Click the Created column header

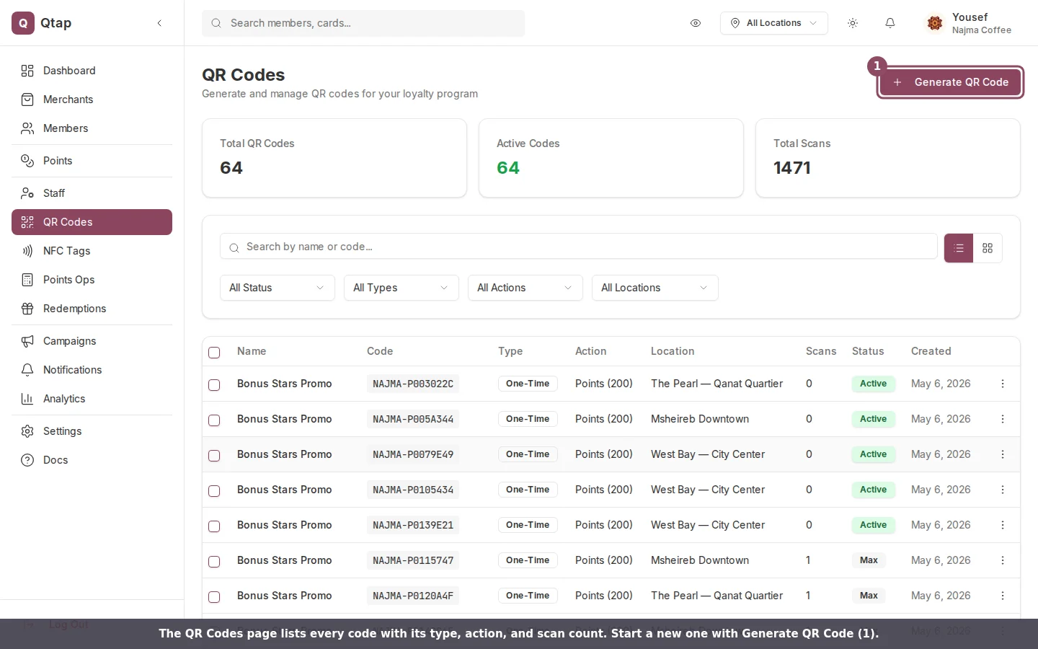coord(931,351)
